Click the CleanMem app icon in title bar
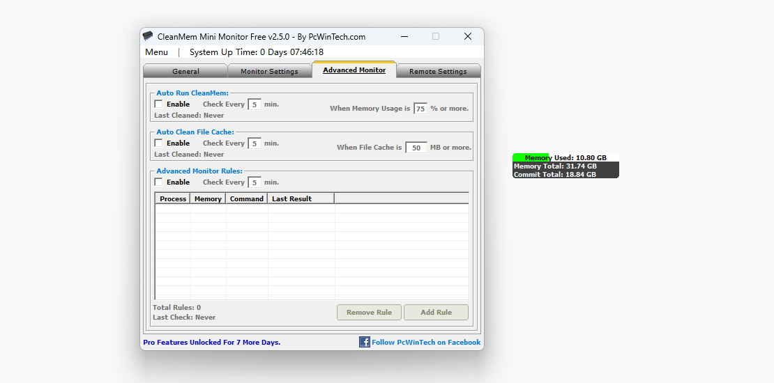Screen dimensions: 774x383 [148, 36]
